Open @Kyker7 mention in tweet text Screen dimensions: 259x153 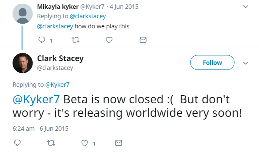(36, 100)
